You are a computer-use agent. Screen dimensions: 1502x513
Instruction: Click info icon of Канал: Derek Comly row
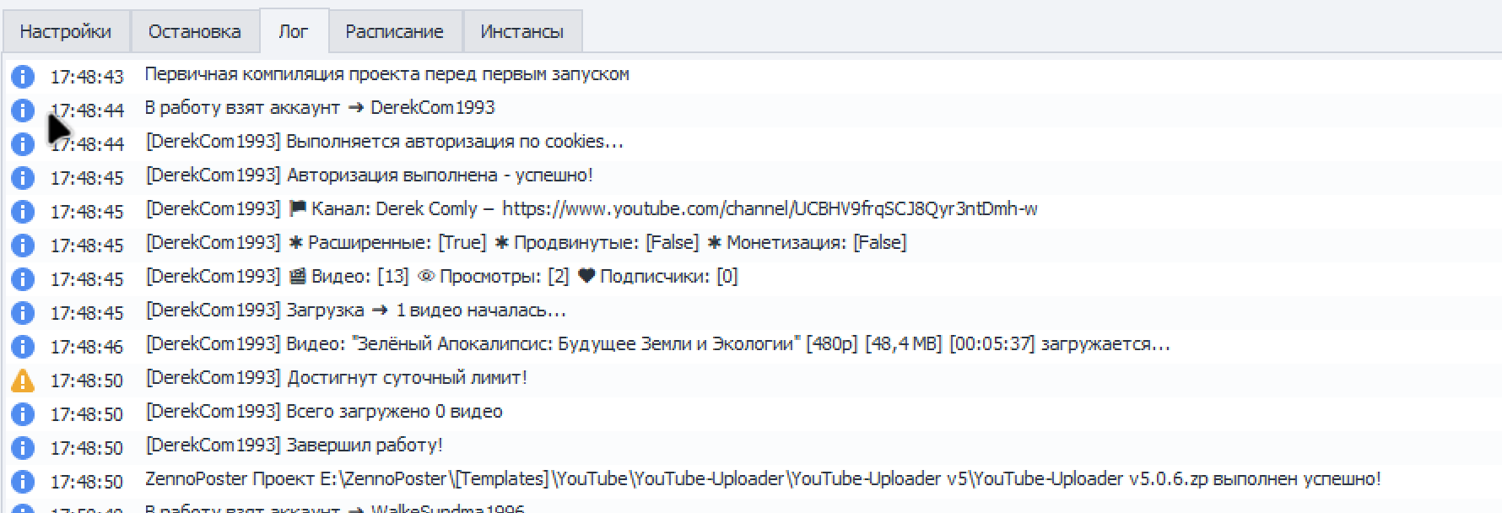coord(23,212)
